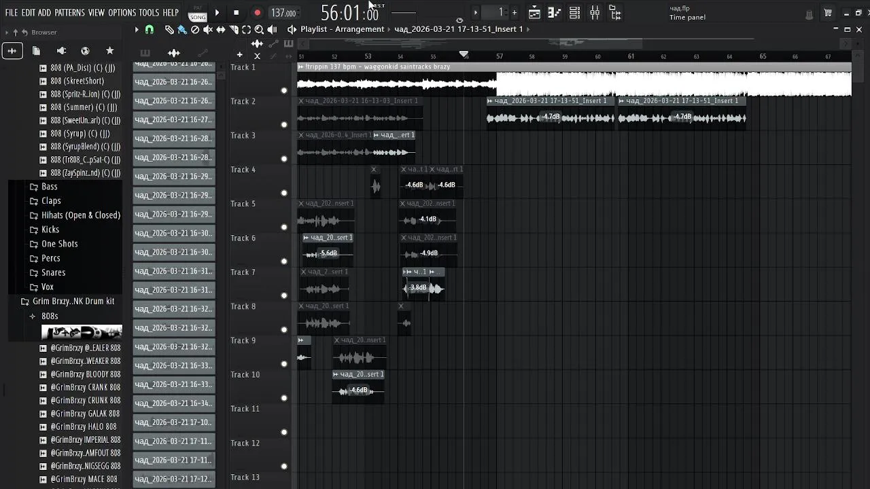Image resolution: width=870 pixels, height=489 pixels.
Task: Open the Mixer from top toolbar
Action: pyautogui.click(x=595, y=12)
